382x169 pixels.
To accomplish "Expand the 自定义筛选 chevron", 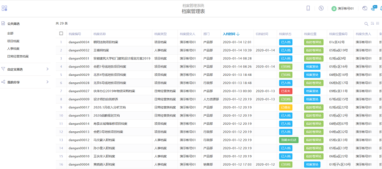I will [47, 69].
